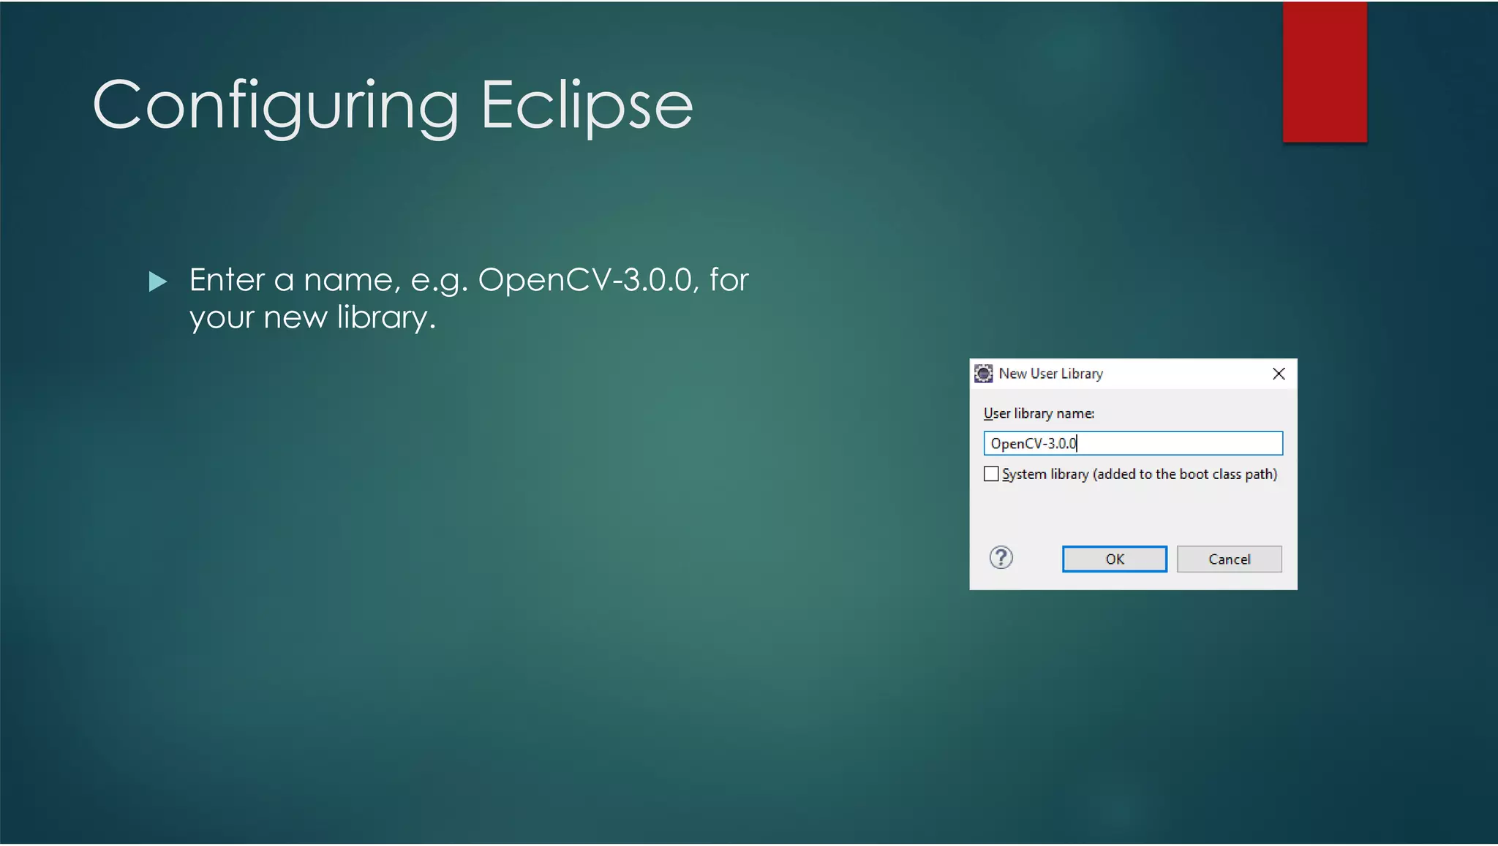Click the word 'for' ending first bullet line
Screen dimensions: 1498x846
click(x=729, y=280)
